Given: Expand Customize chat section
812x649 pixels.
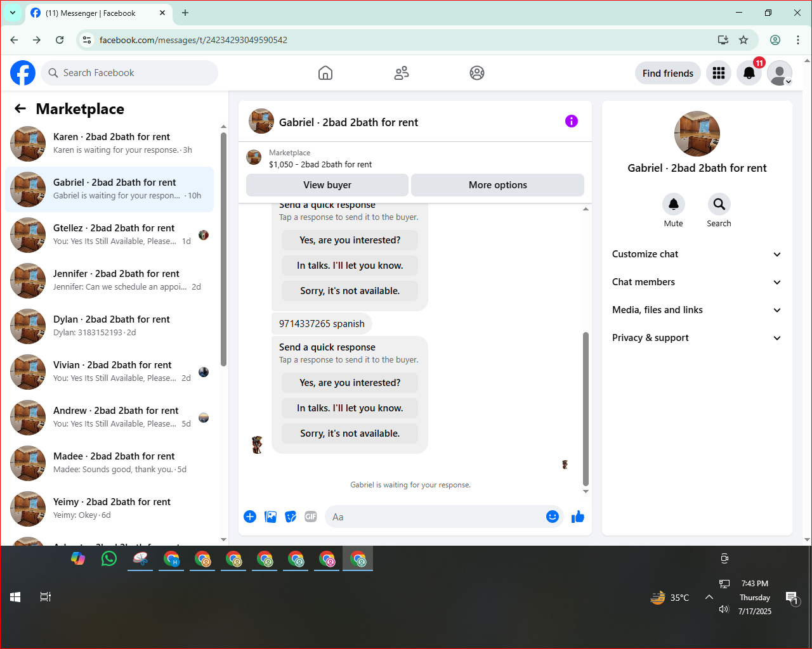Looking at the screenshot, I should pyautogui.click(x=697, y=254).
